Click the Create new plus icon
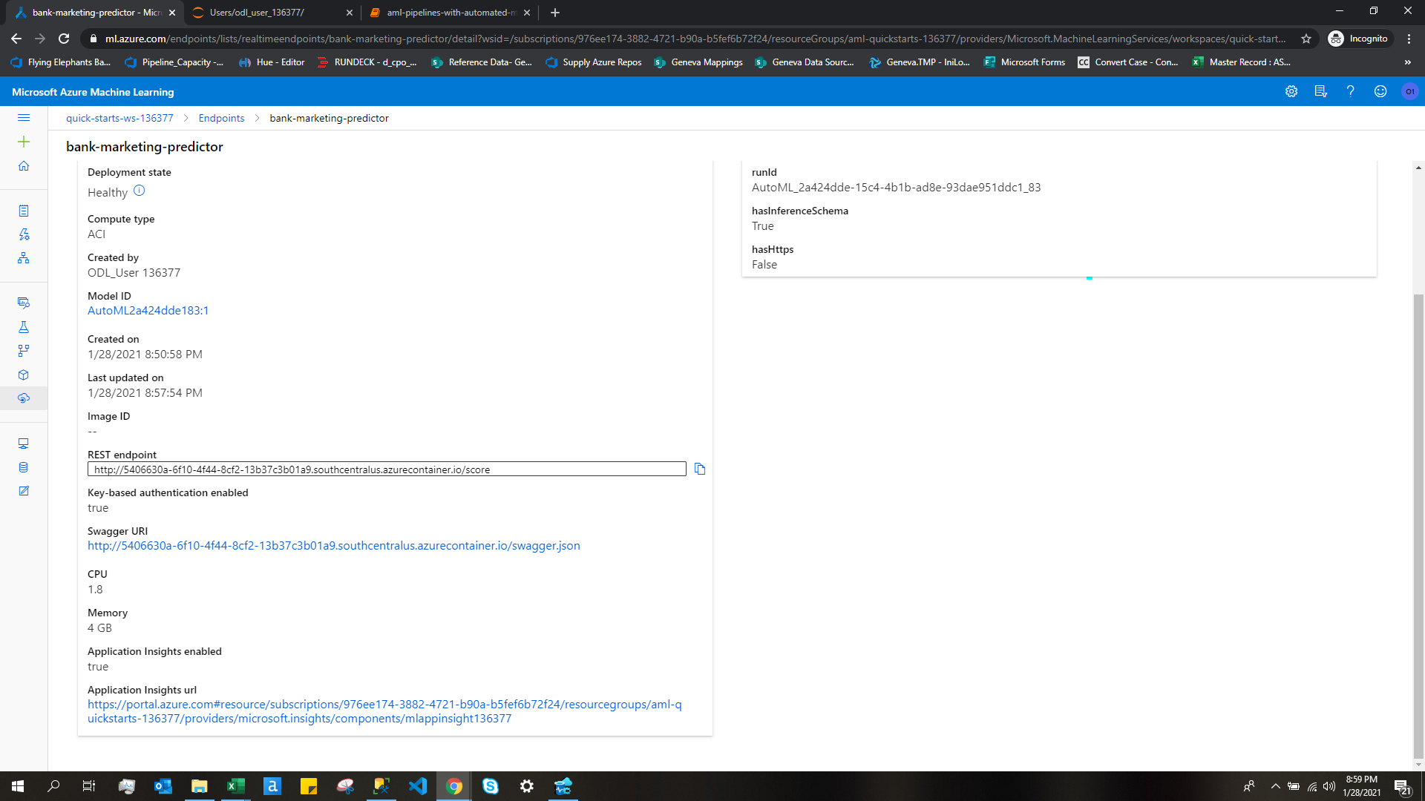The width and height of the screenshot is (1425, 801). point(24,142)
